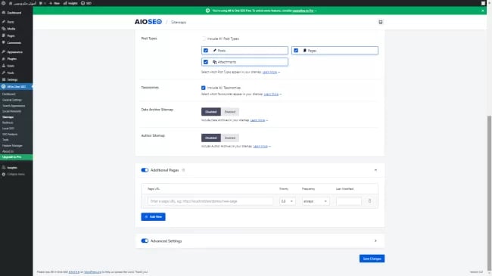Open Insights in the top admin bar
The width and height of the screenshot is (492, 276).
[70, 3]
